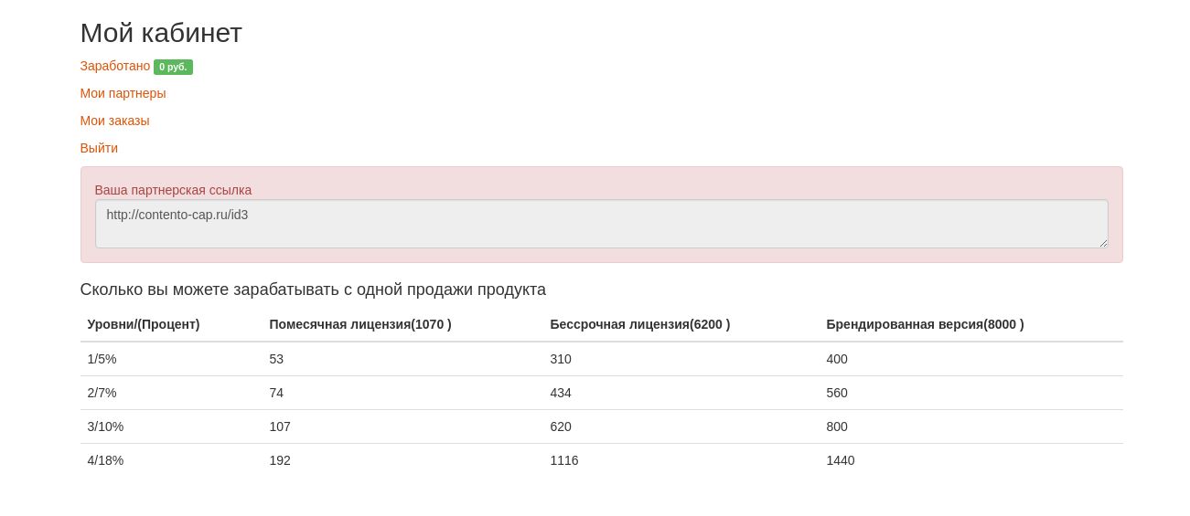Screen dimensions: 1190x516
Task: Select the 2/7% level row cell
Action: coord(102,393)
